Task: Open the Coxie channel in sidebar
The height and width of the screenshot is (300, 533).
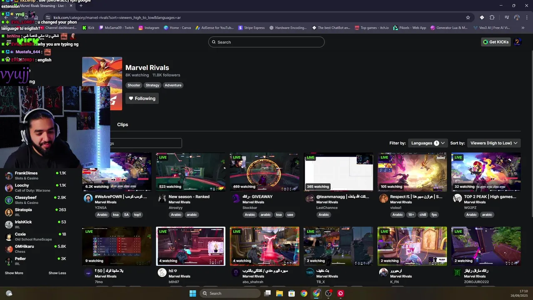Action: coord(35,237)
